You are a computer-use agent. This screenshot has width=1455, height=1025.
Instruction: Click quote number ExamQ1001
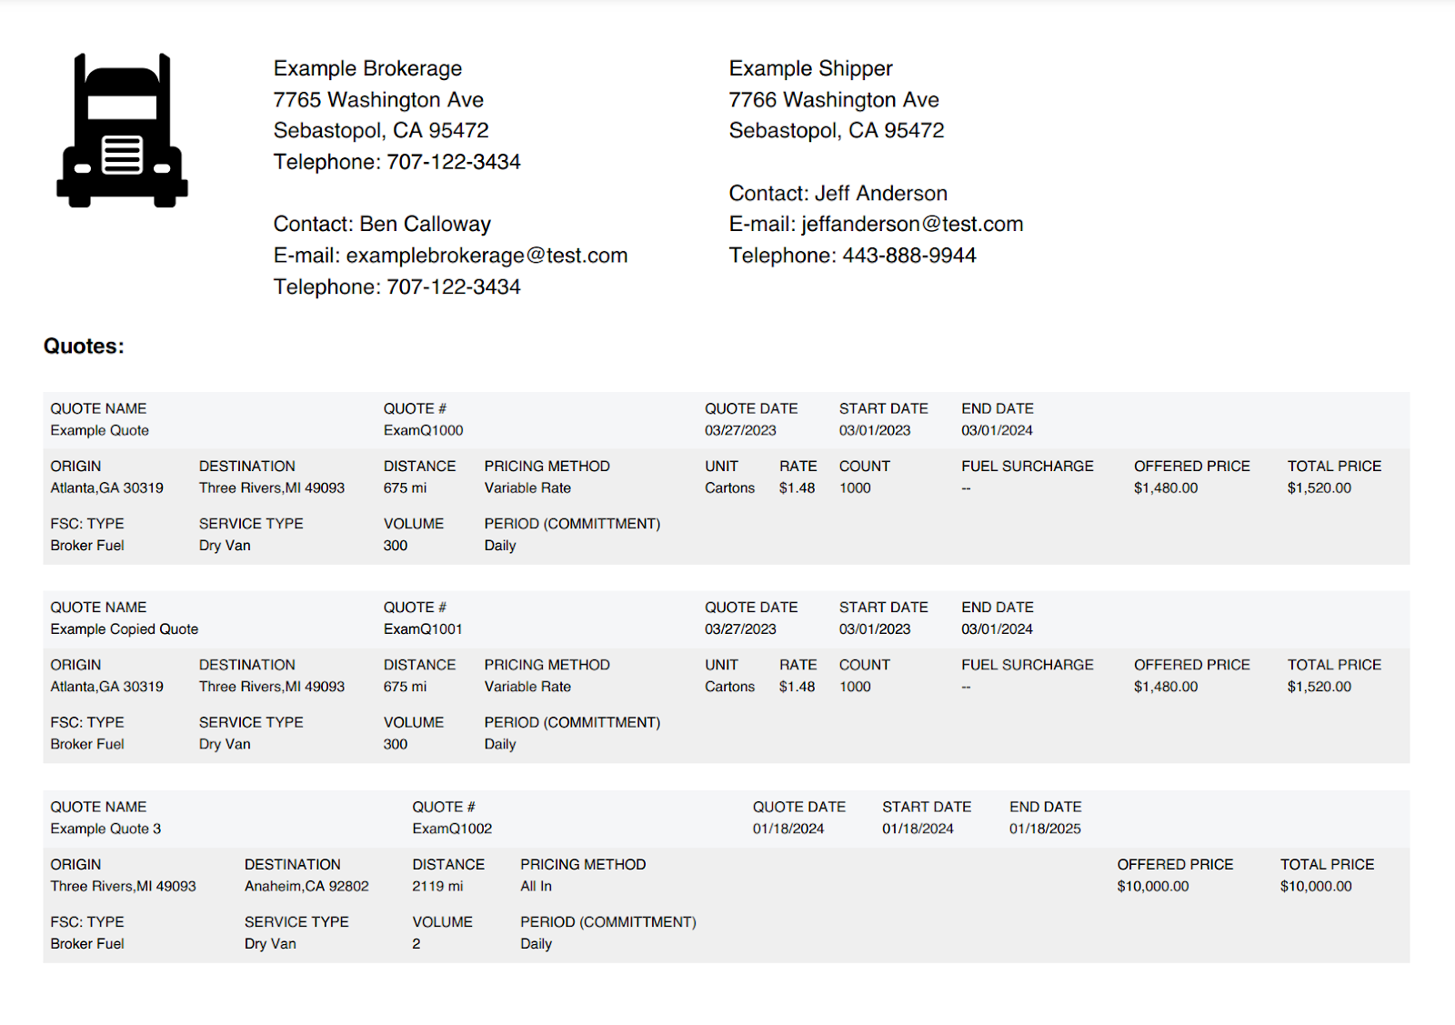pos(423,628)
